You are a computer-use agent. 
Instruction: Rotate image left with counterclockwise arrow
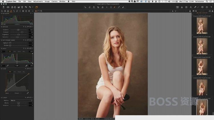[x=12, y=7]
